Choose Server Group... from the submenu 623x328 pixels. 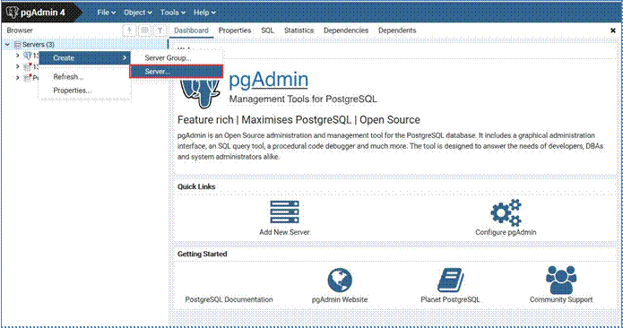click(177, 58)
